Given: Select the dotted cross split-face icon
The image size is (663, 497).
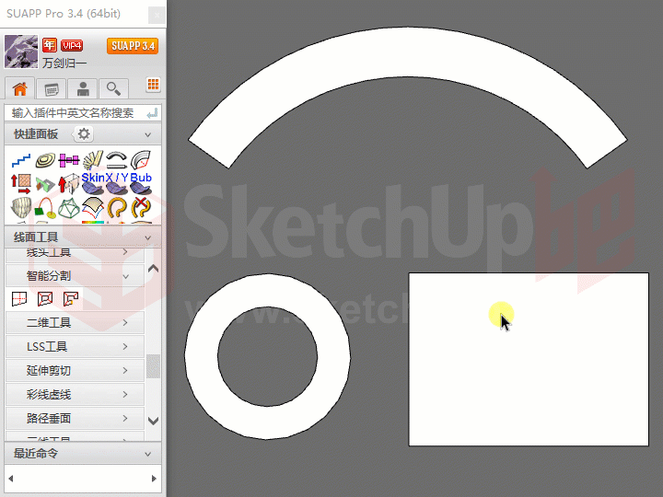Looking at the screenshot, I should 19,299.
